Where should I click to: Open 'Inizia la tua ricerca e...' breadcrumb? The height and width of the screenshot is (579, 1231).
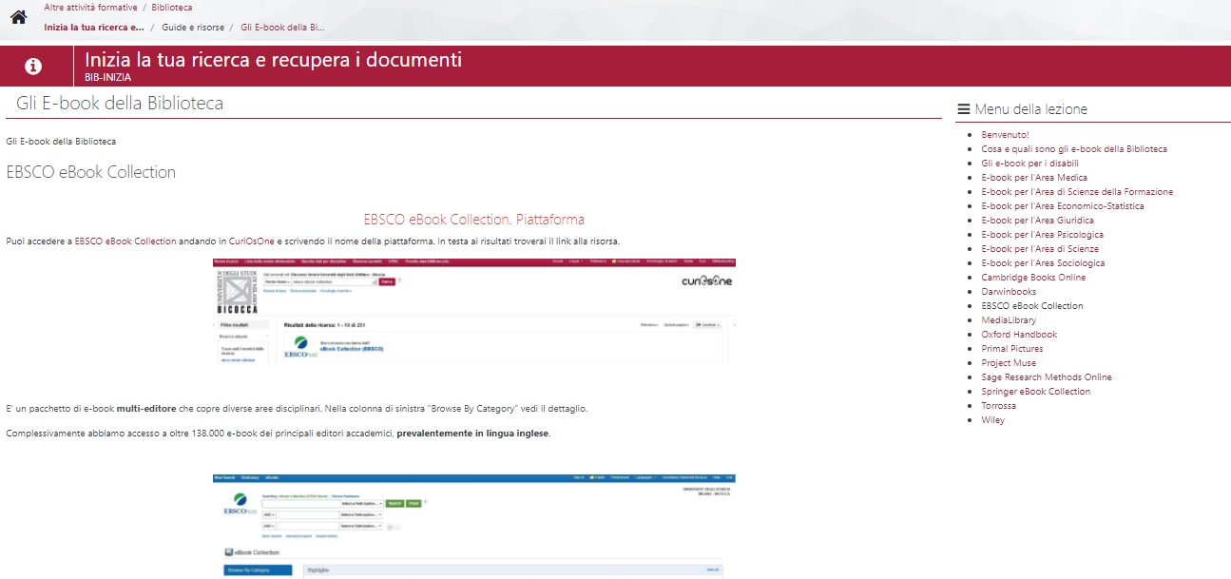coord(94,28)
